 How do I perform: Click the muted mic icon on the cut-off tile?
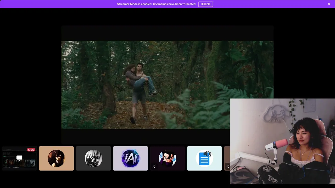pyautogui.click(x=228, y=166)
